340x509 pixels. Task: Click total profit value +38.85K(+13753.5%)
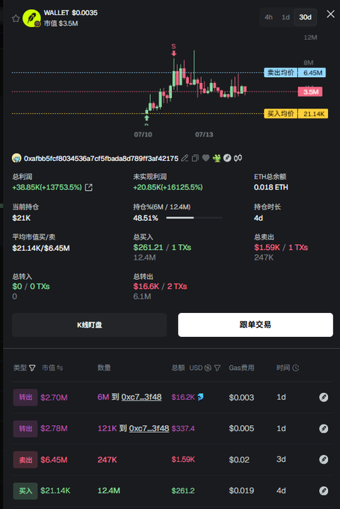point(47,187)
